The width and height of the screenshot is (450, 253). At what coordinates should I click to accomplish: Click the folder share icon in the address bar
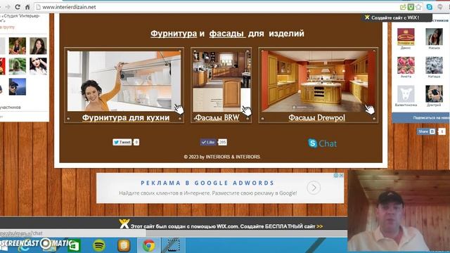click(403, 7)
